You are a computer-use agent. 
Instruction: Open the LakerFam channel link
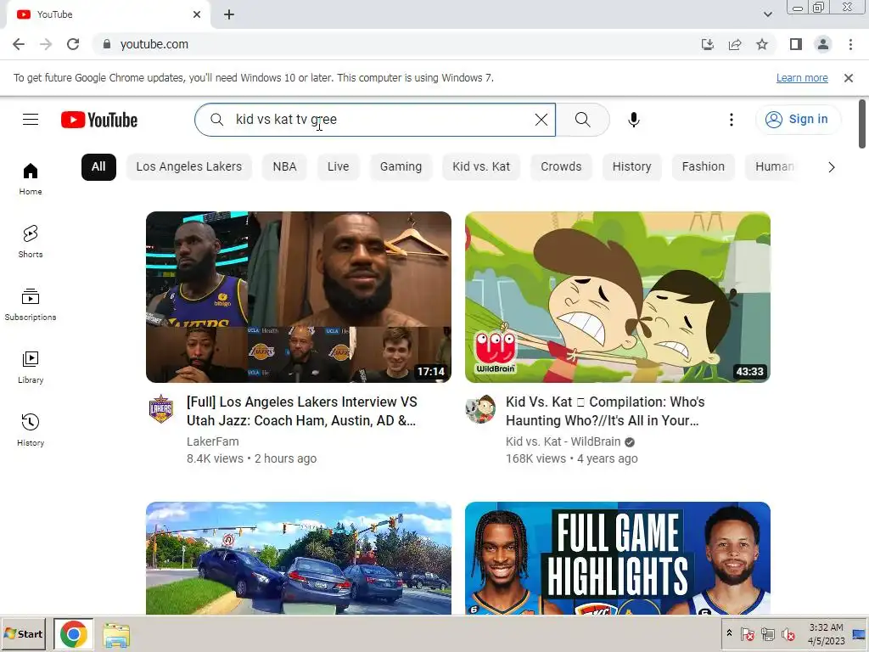coord(213,441)
